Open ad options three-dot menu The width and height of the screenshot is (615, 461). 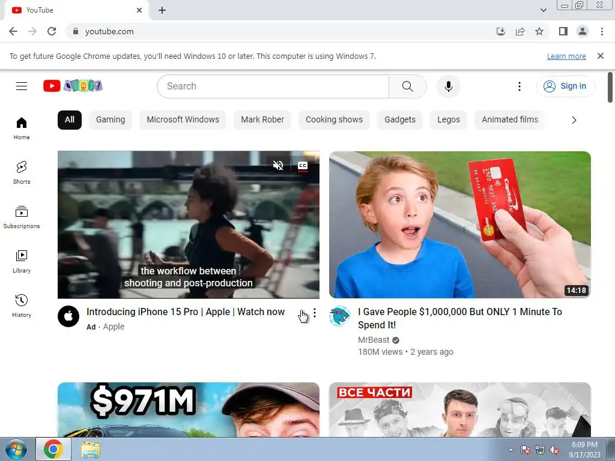click(x=315, y=313)
